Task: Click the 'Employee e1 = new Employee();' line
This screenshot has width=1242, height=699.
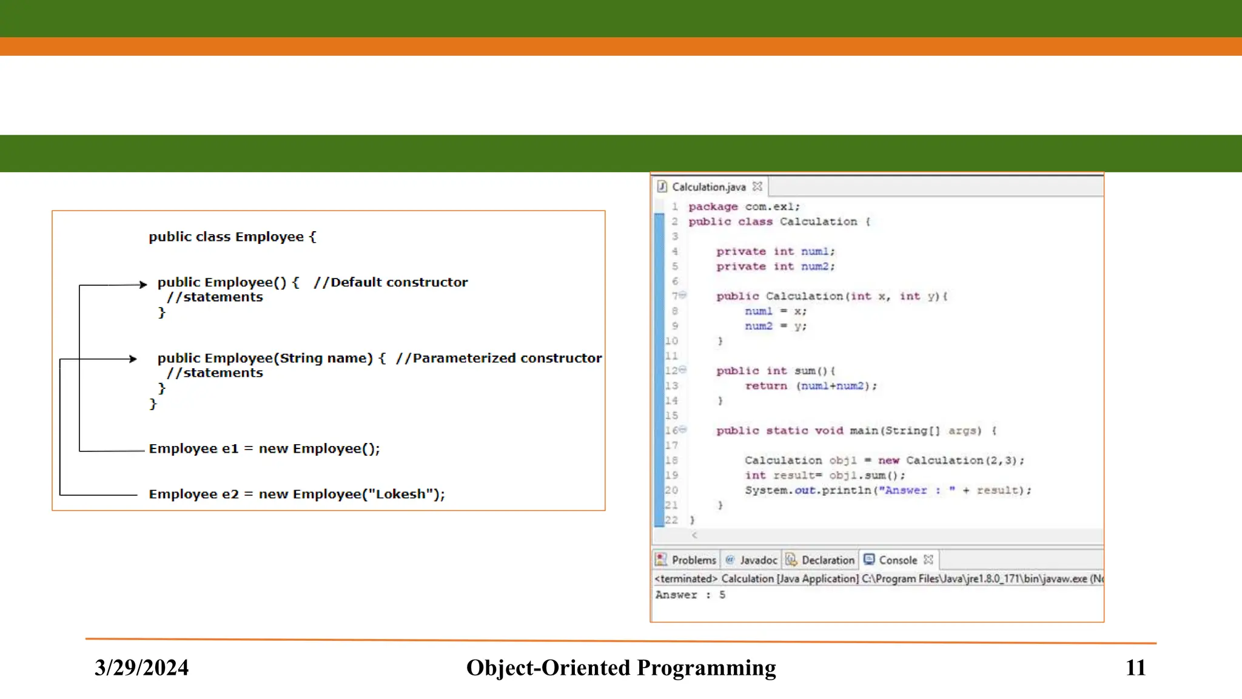Action: pyautogui.click(x=264, y=449)
